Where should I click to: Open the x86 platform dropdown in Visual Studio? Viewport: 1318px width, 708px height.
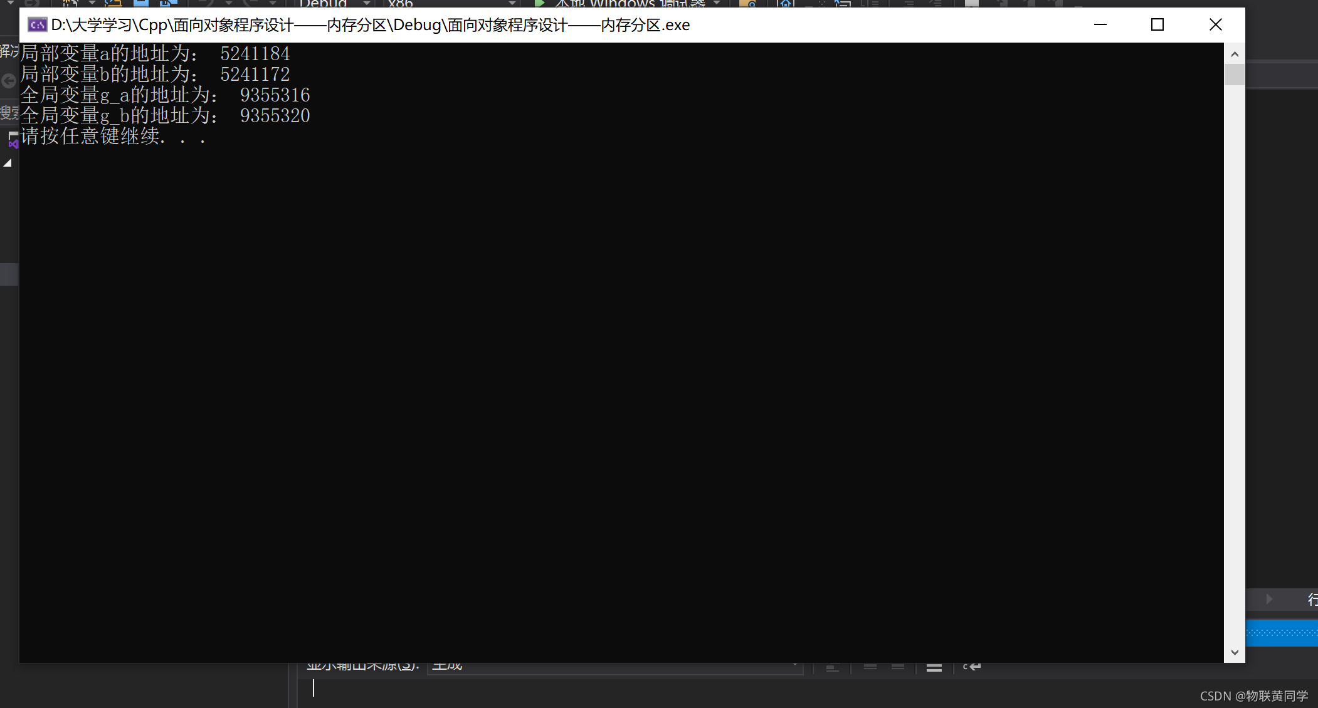[450, 3]
